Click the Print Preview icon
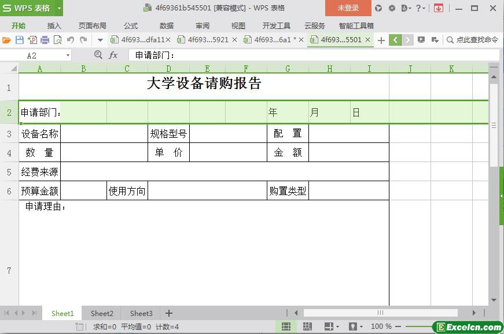The image size is (504, 334). tap(57, 40)
